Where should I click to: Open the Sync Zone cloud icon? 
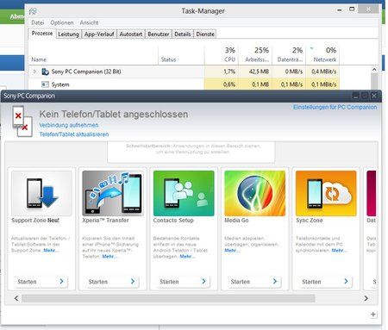(x=326, y=193)
